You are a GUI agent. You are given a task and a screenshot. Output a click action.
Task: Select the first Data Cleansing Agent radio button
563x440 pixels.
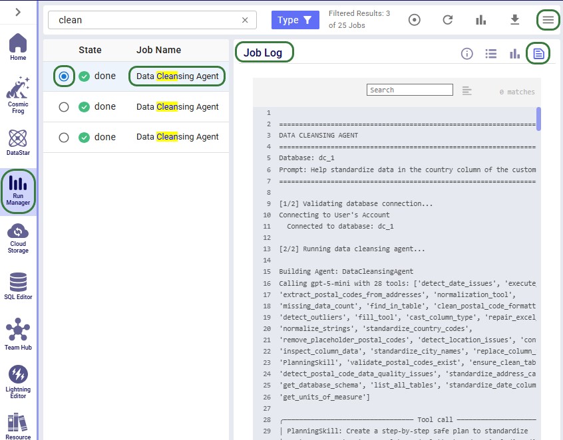(64, 76)
